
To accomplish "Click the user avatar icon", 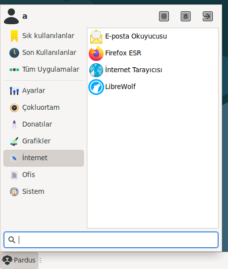I will 11,16.
